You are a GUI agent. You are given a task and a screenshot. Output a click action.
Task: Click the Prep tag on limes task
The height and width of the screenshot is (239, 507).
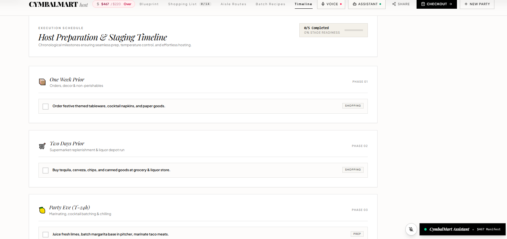pyautogui.click(x=357, y=234)
